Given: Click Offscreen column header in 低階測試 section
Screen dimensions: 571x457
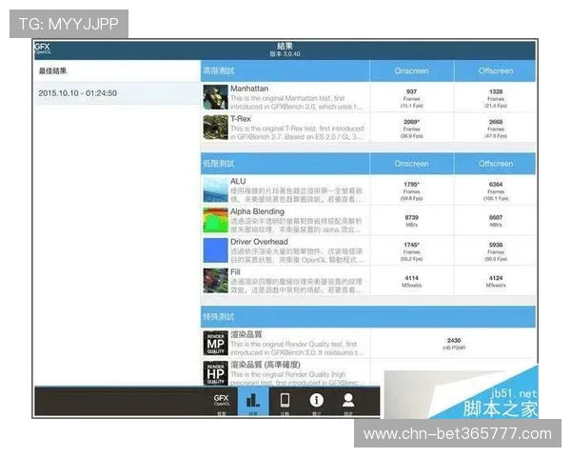Looking at the screenshot, I should click(x=496, y=164).
